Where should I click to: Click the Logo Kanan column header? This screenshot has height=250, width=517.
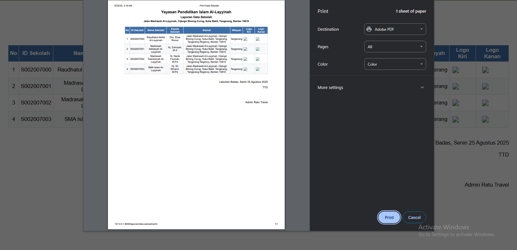click(x=492, y=53)
